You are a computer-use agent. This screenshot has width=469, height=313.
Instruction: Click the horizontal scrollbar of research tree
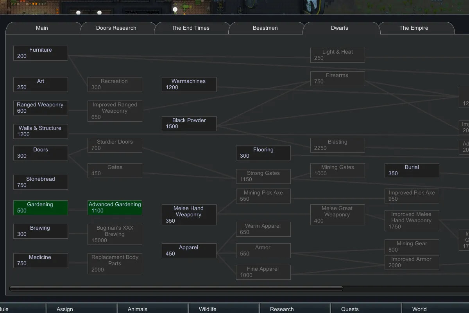click(x=176, y=289)
